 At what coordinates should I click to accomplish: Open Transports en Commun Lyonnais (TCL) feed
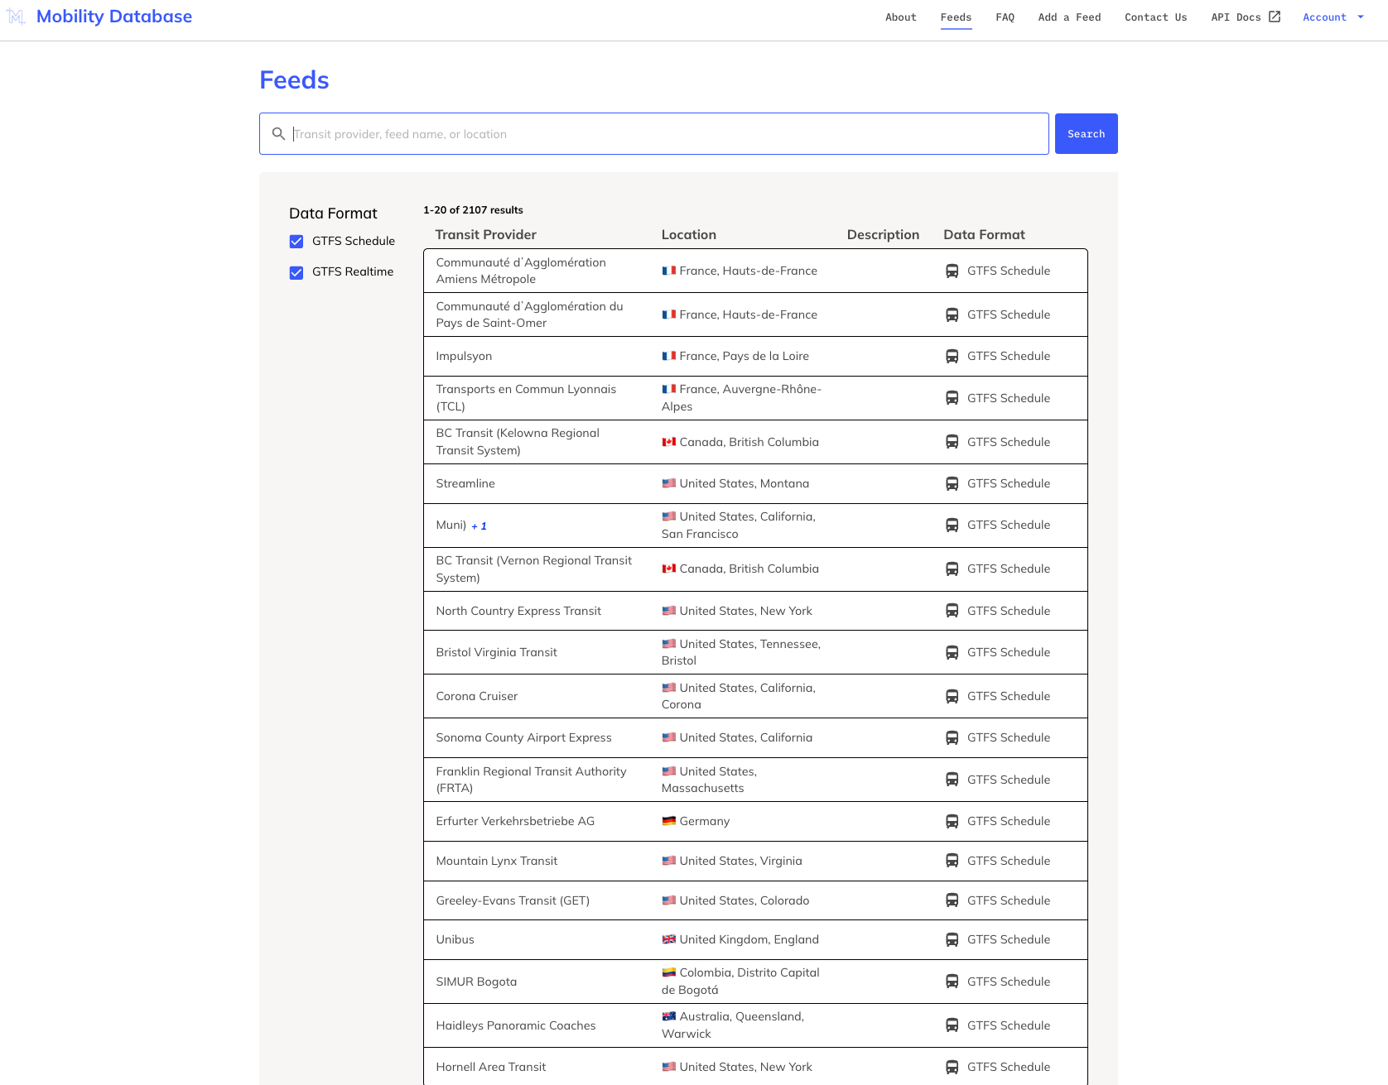coord(526,398)
